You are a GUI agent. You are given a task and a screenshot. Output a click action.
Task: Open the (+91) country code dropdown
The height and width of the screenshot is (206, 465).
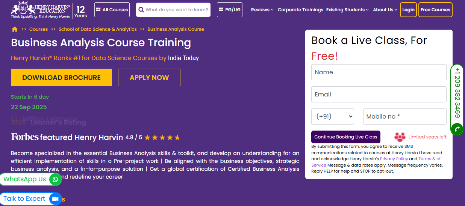point(333,116)
